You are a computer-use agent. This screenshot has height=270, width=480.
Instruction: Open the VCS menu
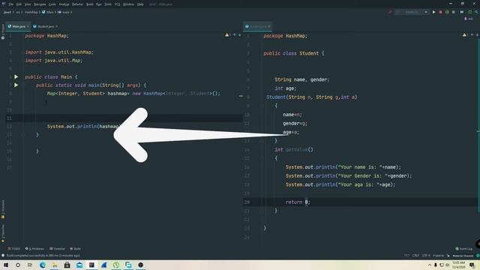(x=117, y=4)
